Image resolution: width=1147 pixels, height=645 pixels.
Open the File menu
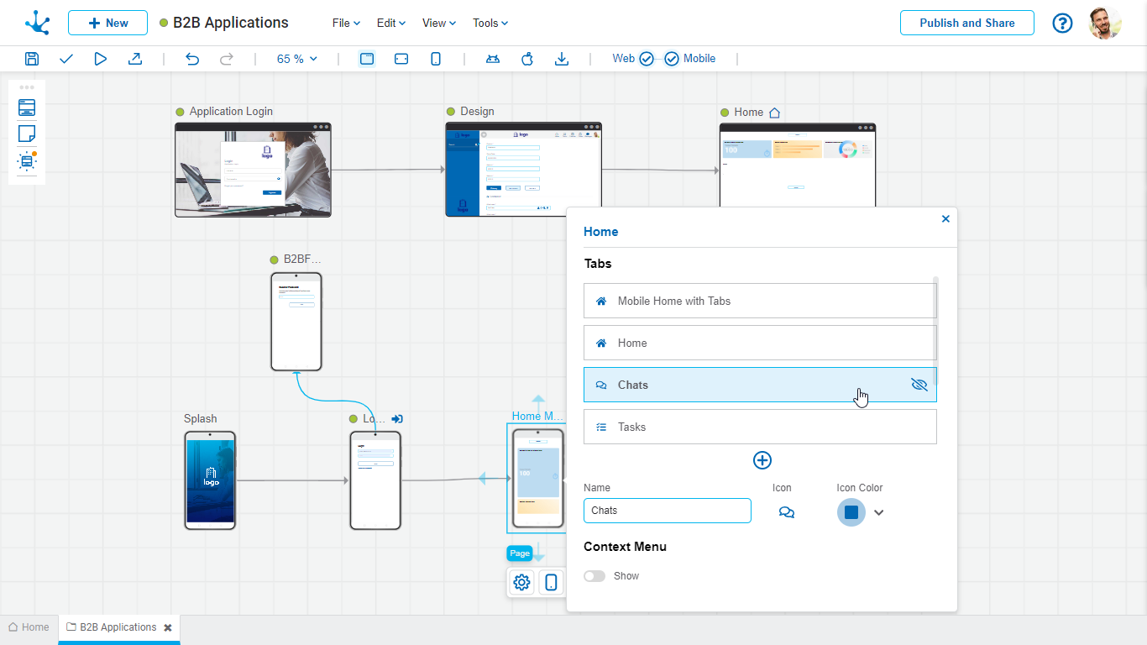(x=346, y=24)
